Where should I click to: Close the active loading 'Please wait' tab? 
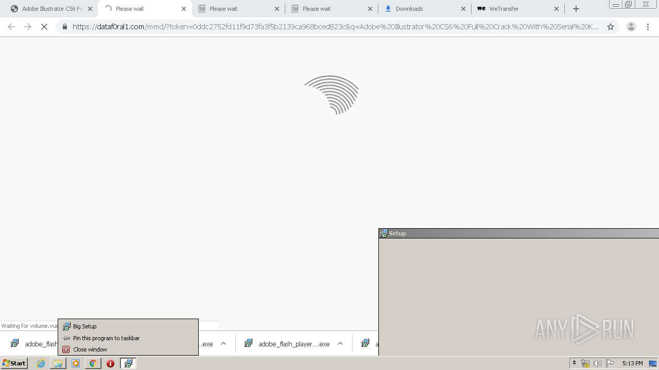click(184, 9)
